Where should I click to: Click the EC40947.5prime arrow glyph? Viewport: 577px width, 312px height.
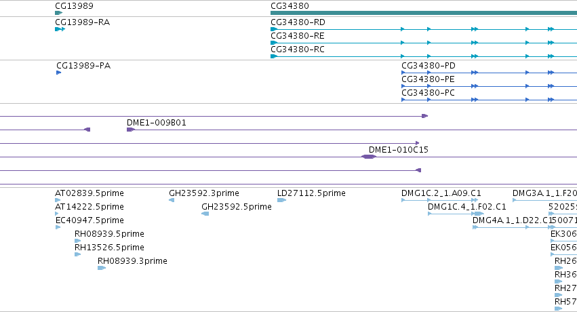58,227
